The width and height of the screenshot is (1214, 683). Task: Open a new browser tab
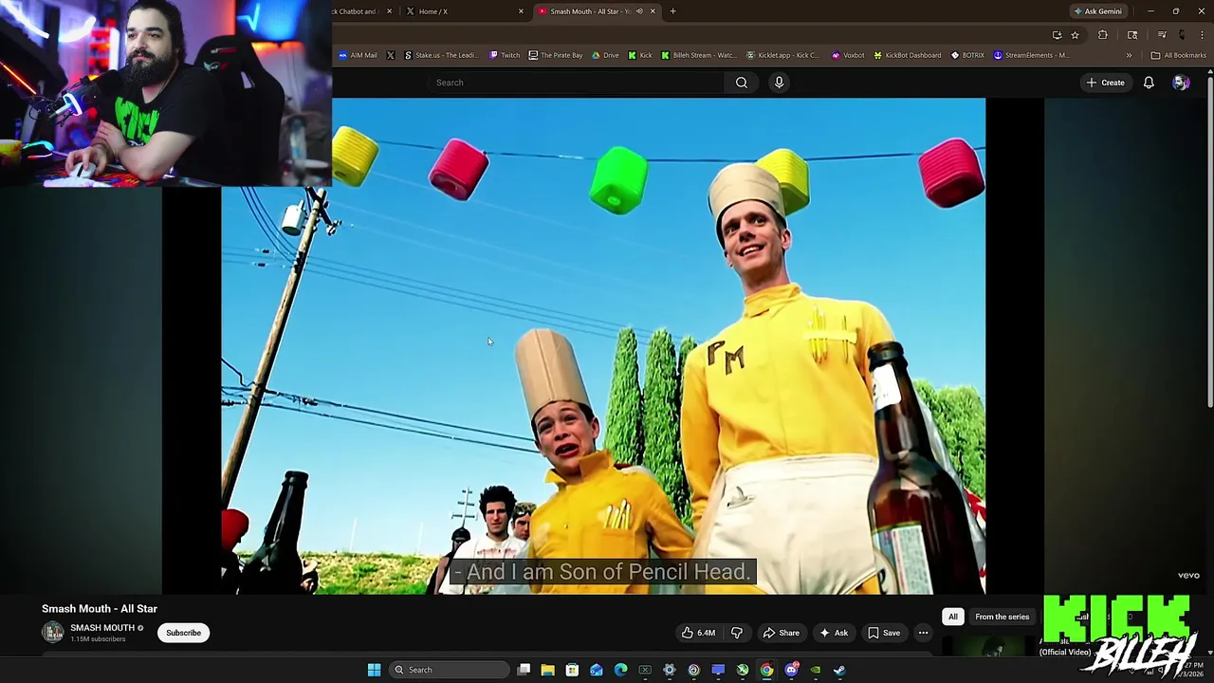click(x=672, y=11)
